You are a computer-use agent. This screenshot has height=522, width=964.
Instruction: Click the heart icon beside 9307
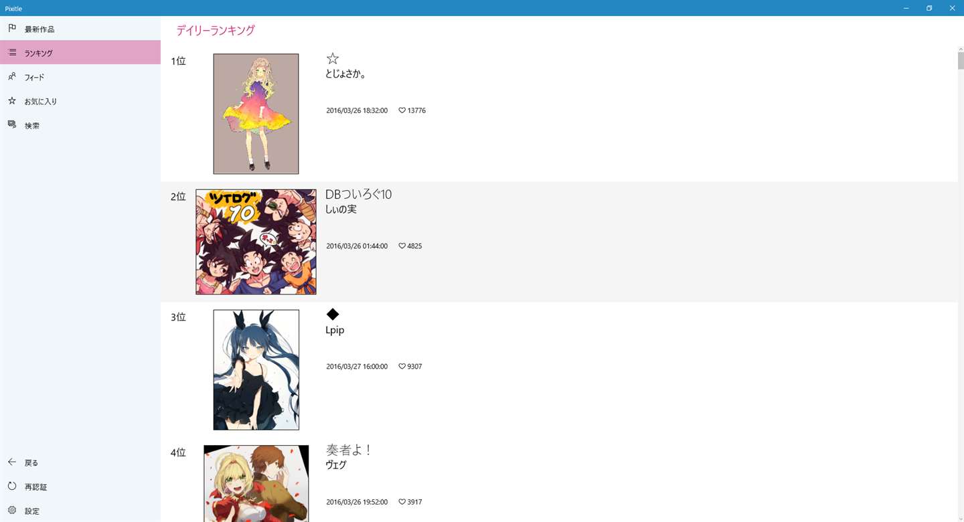click(x=402, y=366)
